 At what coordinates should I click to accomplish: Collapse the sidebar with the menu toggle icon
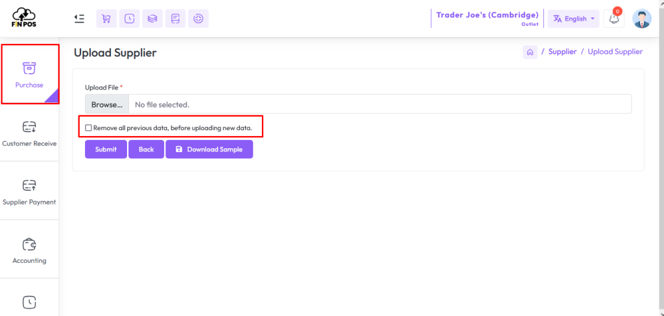(79, 19)
